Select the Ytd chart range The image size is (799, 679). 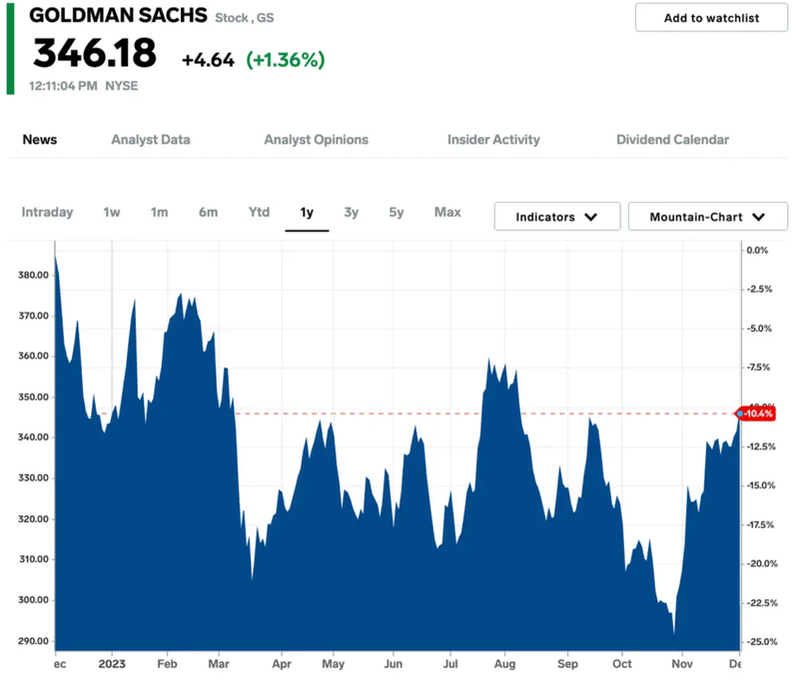pos(259,212)
